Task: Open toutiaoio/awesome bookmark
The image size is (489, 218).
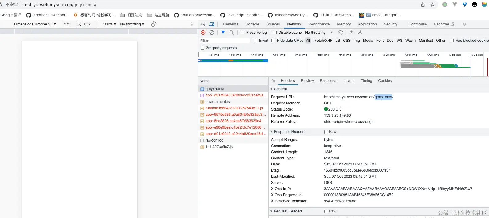Action: tap(195, 15)
